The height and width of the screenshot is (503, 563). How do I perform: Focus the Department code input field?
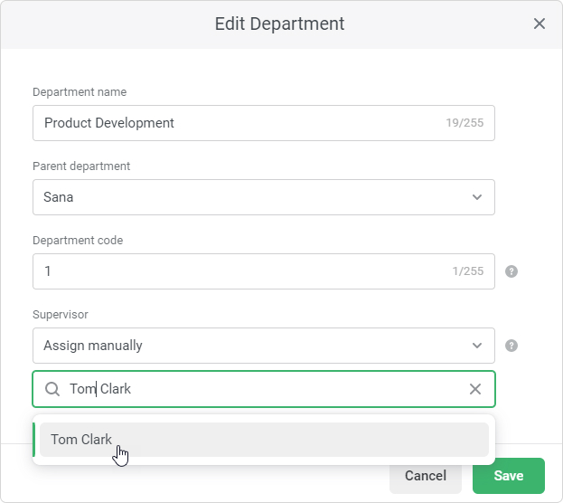coord(264,271)
